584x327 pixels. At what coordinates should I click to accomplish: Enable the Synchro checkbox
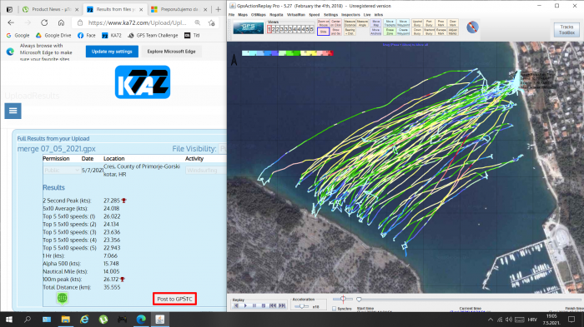point(334,309)
